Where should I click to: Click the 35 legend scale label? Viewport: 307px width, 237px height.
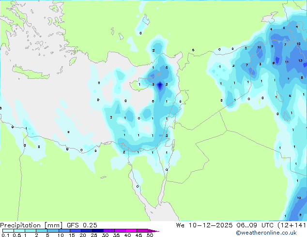[x=116, y=235]
